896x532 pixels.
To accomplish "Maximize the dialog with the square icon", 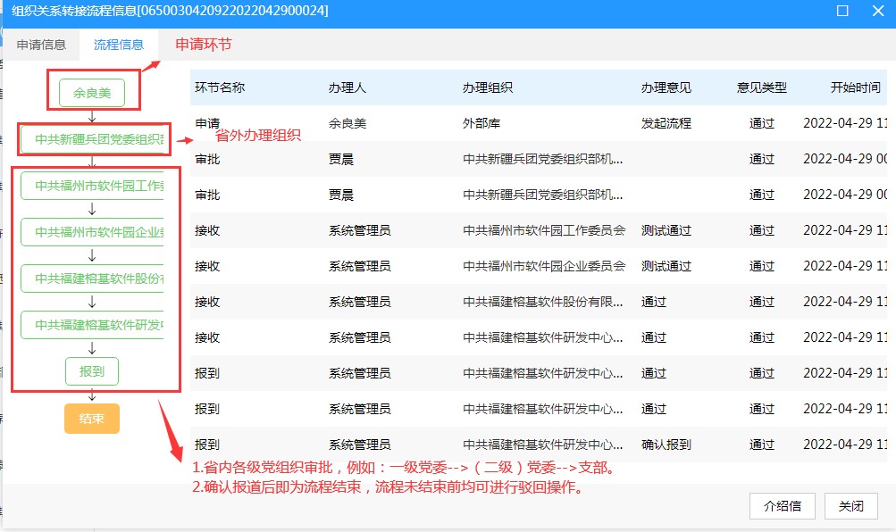I will pos(842,12).
